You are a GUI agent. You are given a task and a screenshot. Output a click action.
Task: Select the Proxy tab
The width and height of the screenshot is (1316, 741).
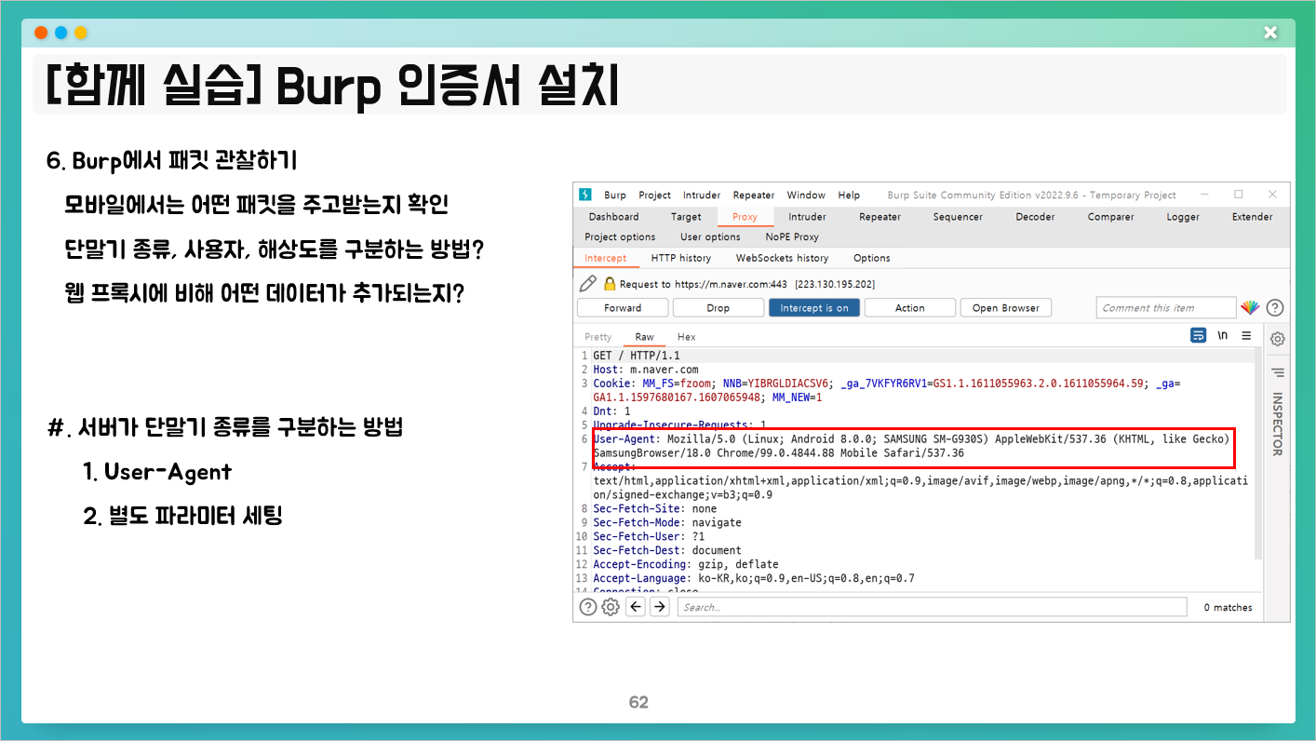tap(745, 217)
